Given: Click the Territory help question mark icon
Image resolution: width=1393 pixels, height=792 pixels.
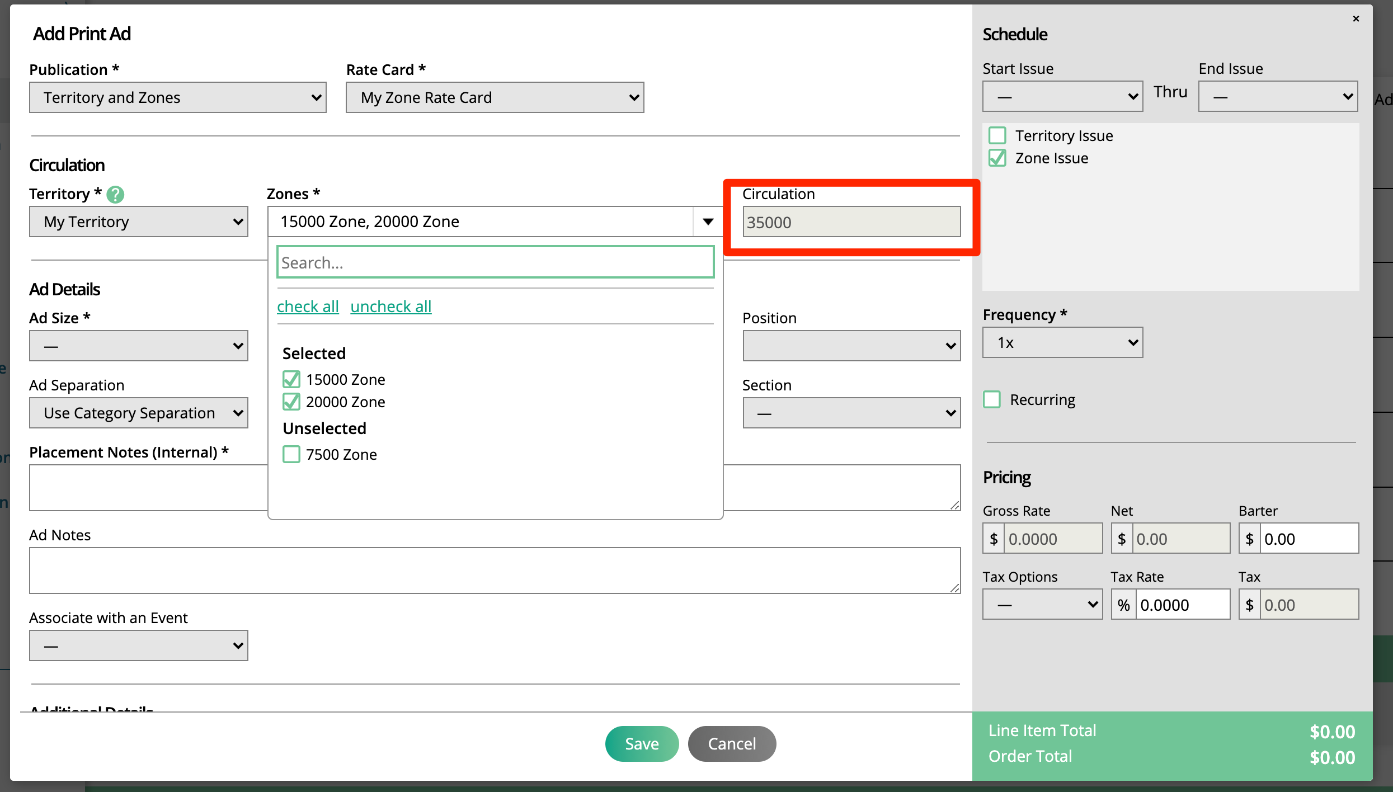Looking at the screenshot, I should point(115,194).
